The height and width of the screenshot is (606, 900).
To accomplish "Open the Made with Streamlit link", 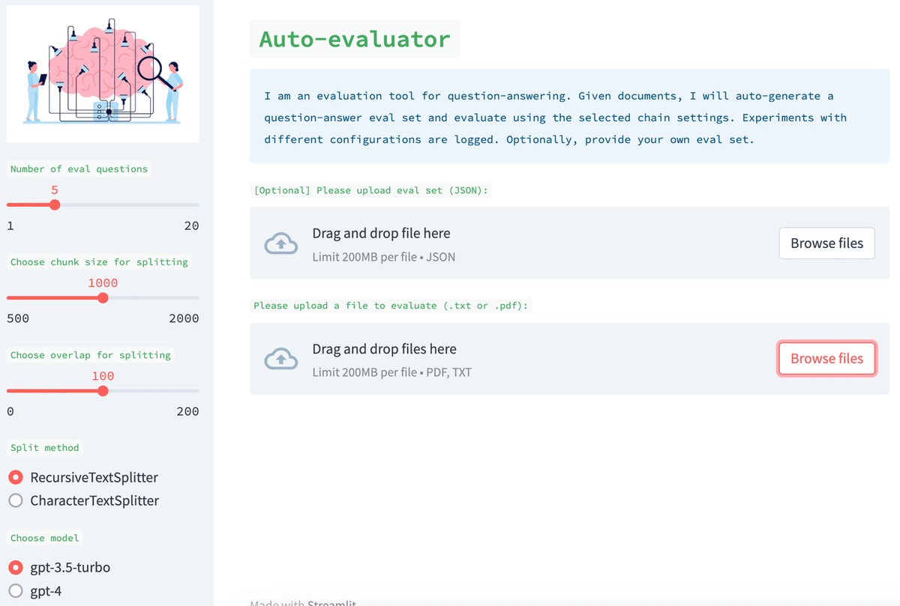I will point(304,603).
